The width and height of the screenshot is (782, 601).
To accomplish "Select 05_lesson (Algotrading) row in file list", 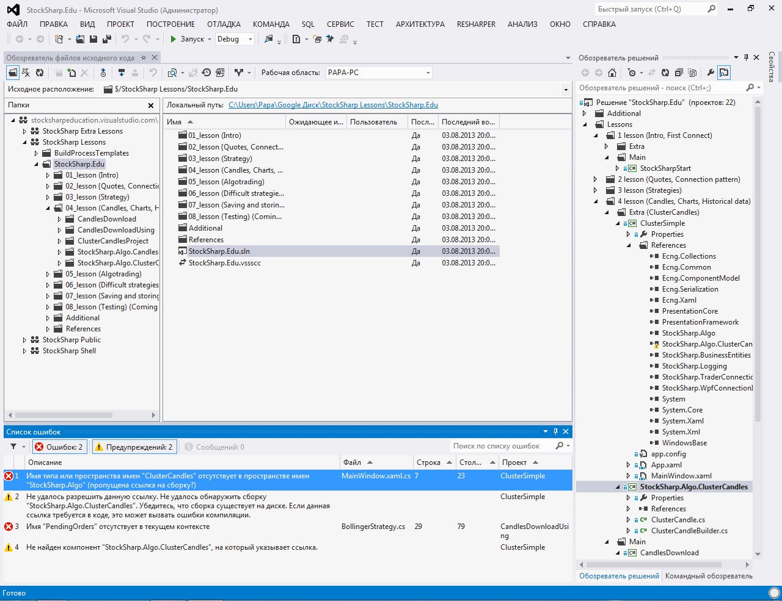I will pos(332,182).
